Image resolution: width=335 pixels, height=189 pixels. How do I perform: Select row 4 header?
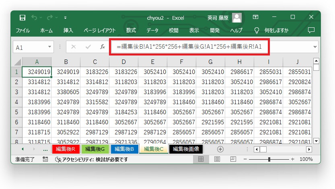tap(16, 102)
